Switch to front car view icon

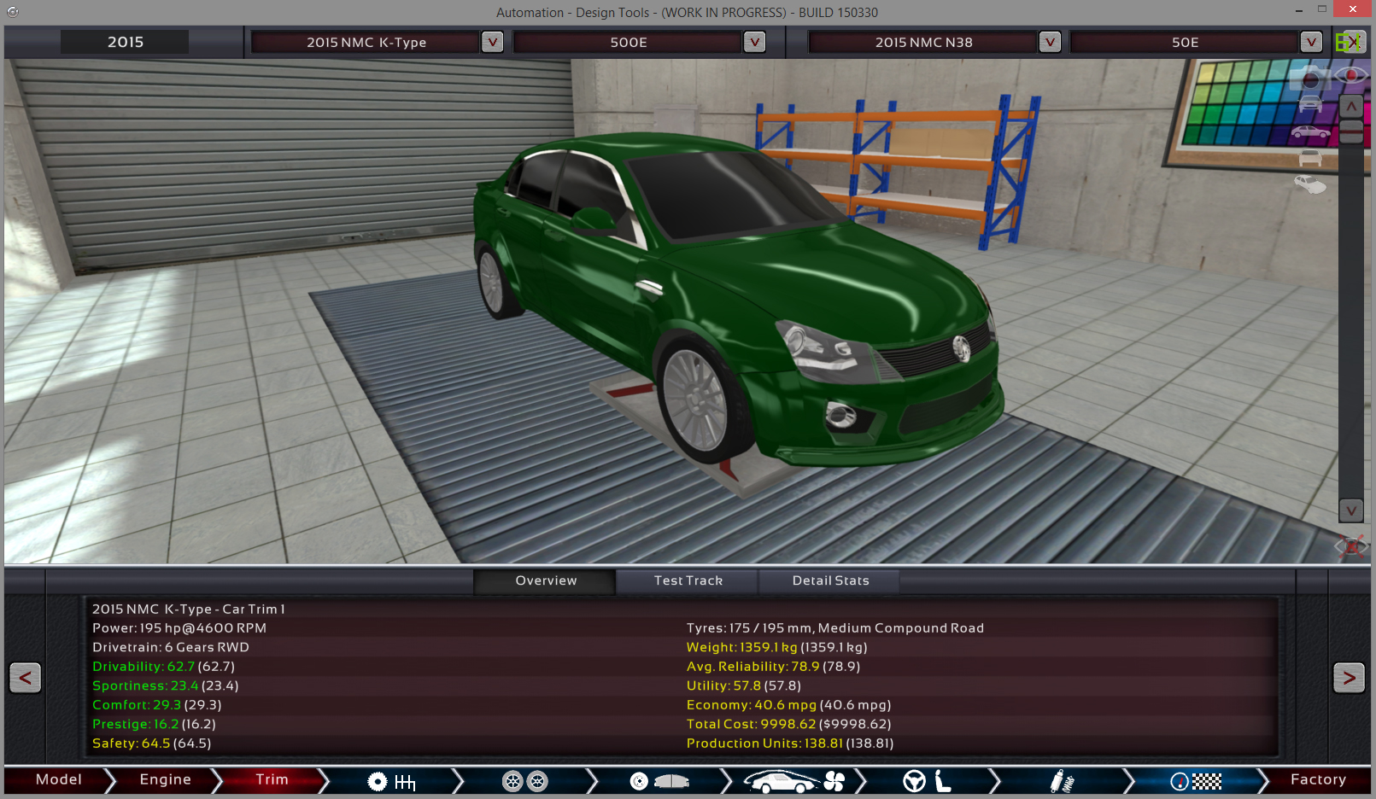(x=1310, y=104)
